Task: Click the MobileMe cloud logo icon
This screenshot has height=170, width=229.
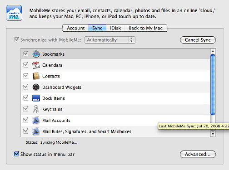Action: click(14, 13)
